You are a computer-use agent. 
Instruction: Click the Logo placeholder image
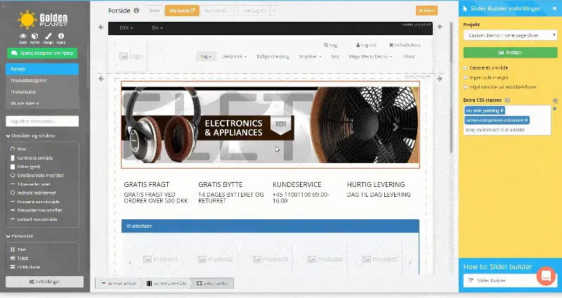131,56
